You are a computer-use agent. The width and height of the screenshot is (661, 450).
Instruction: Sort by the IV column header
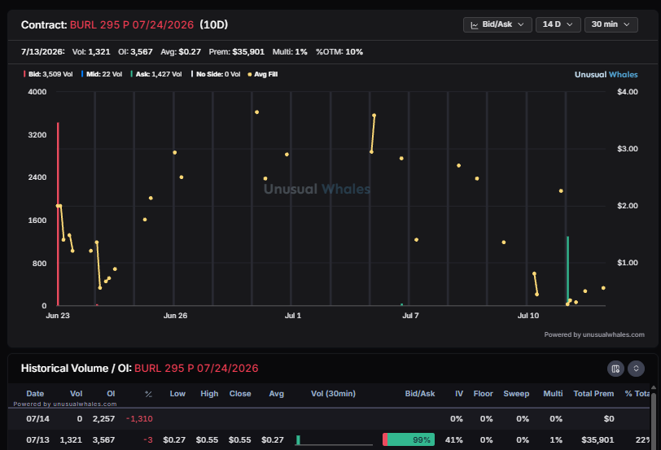(x=459, y=394)
